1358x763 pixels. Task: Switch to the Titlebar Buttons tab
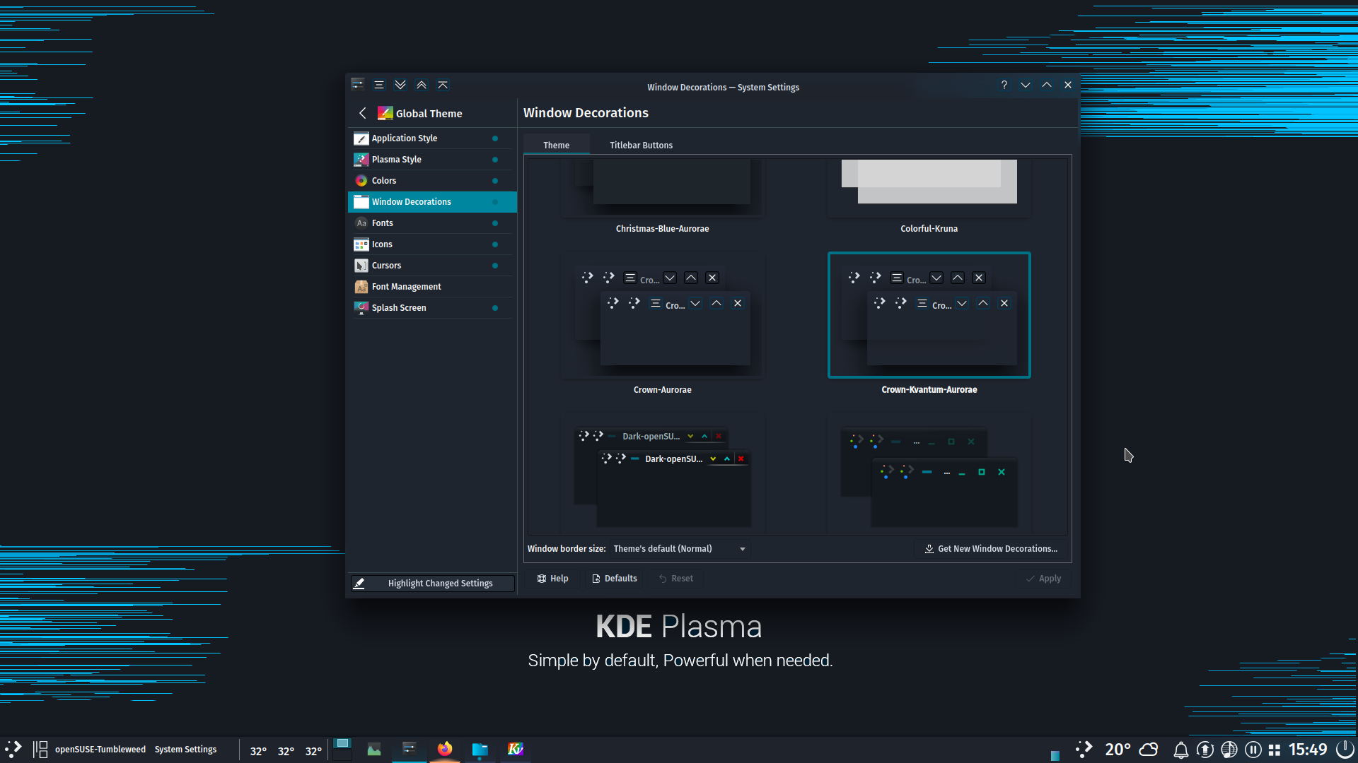coord(641,145)
